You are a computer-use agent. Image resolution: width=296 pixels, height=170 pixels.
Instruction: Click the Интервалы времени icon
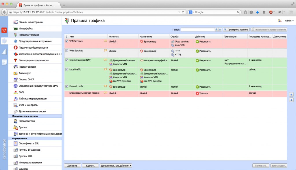[x=16, y=163]
